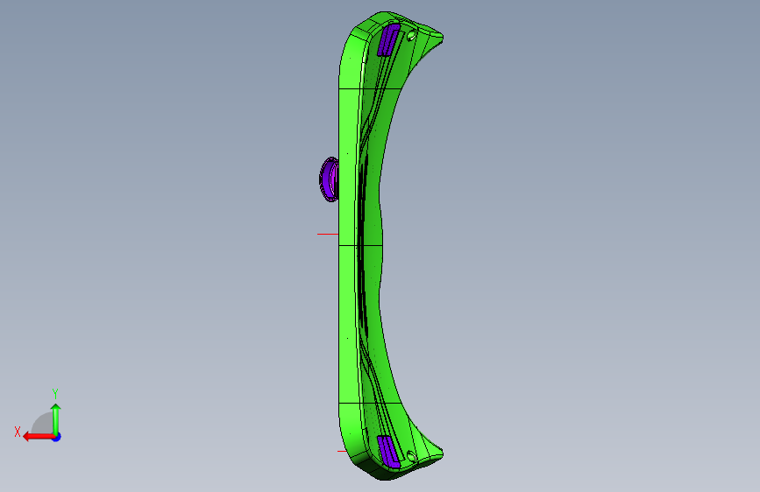Select the purple round knob on the model's left side
Image resolution: width=760 pixels, height=492 pixels.
click(x=330, y=179)
